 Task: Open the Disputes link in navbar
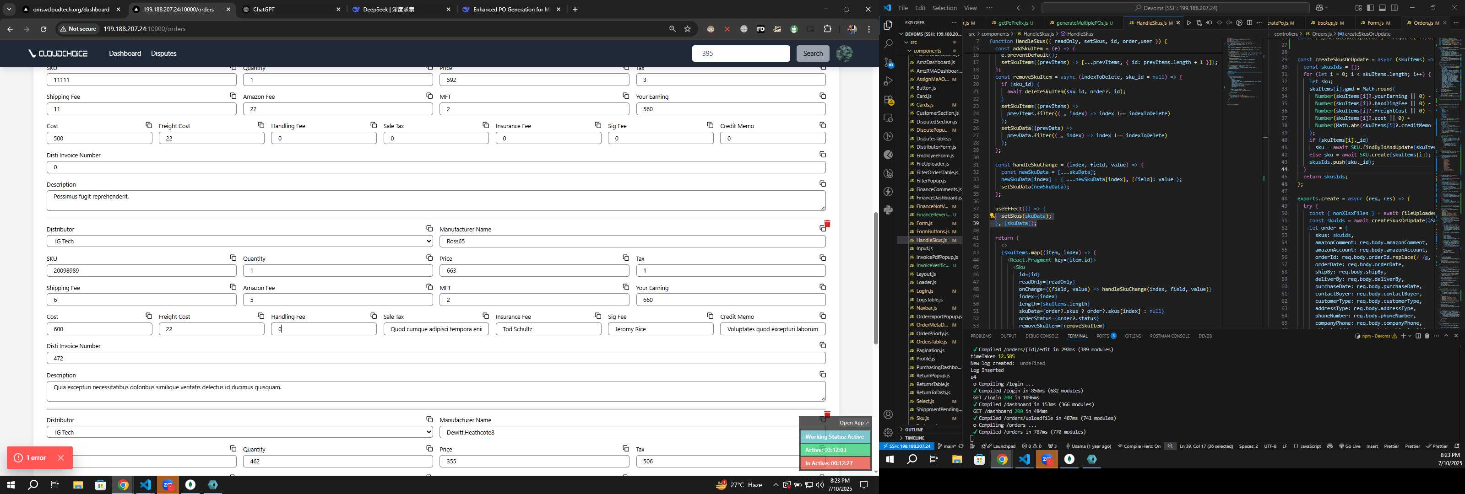click(164, 54)
